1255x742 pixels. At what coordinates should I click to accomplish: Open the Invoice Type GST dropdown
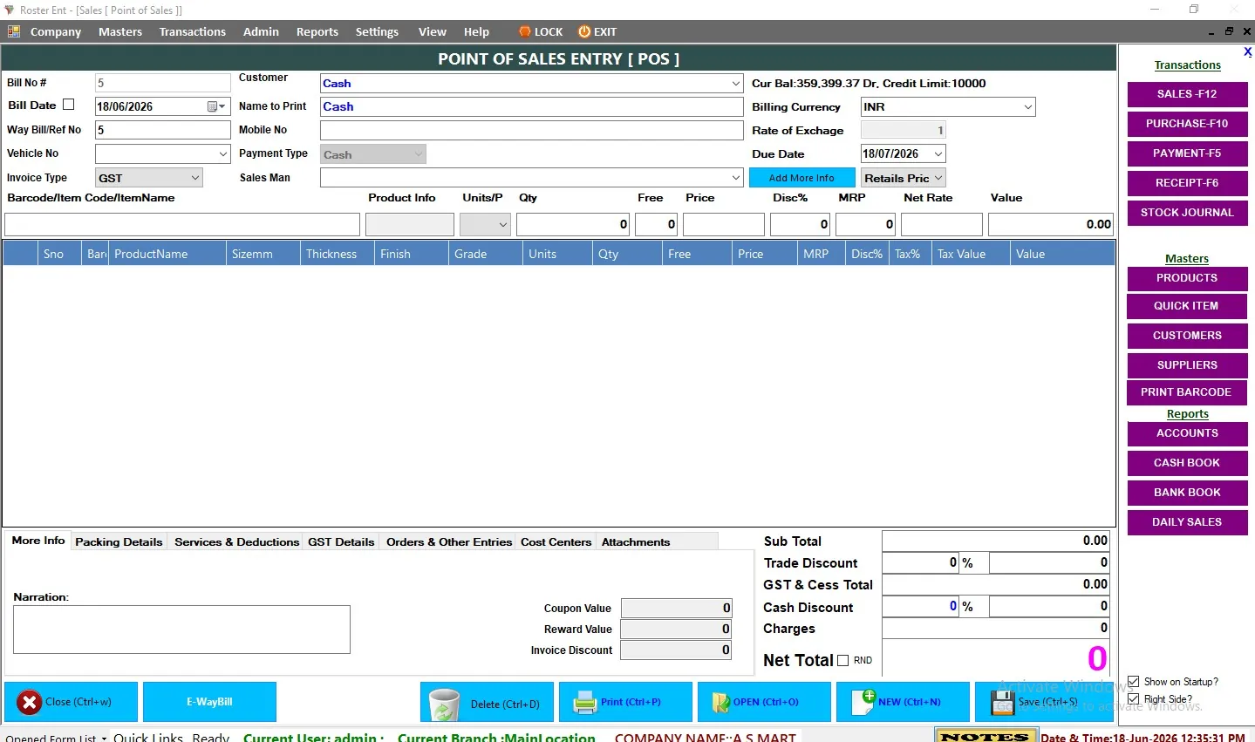194,178
